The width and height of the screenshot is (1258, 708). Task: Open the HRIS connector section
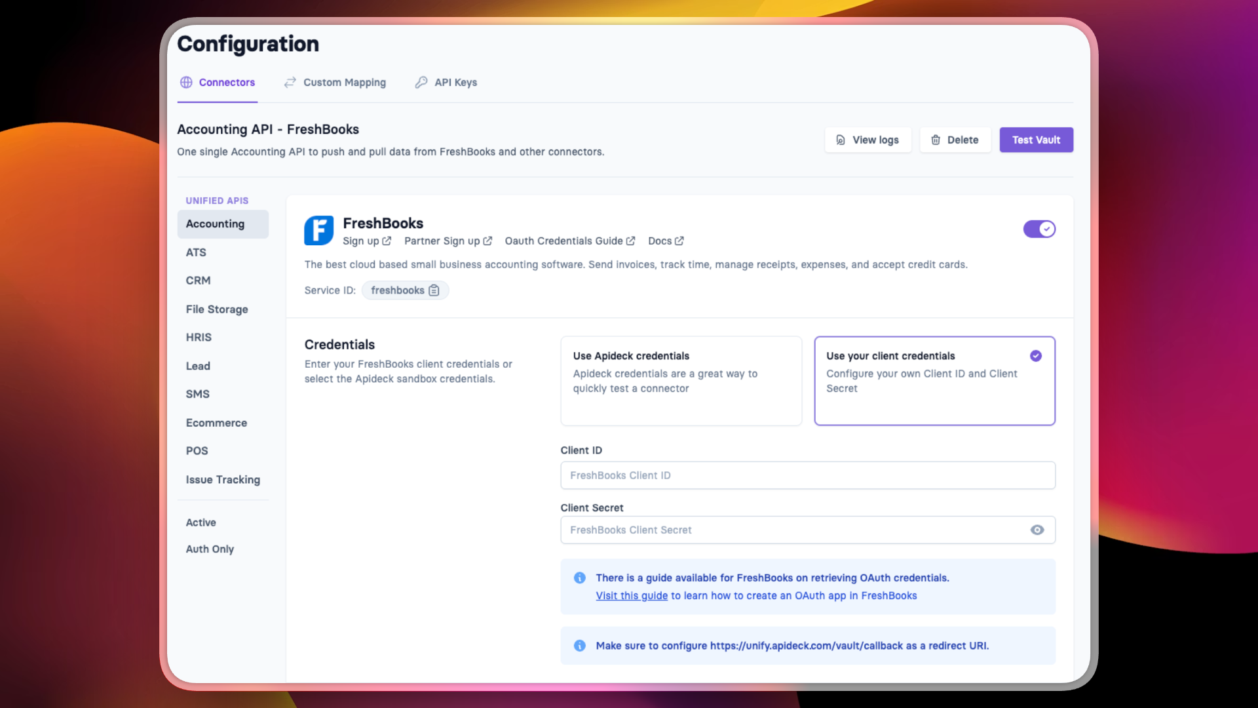pos(199,337)
